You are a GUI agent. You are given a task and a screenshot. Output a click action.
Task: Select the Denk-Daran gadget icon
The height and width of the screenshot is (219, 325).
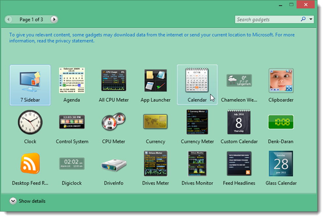coord(281,122)
